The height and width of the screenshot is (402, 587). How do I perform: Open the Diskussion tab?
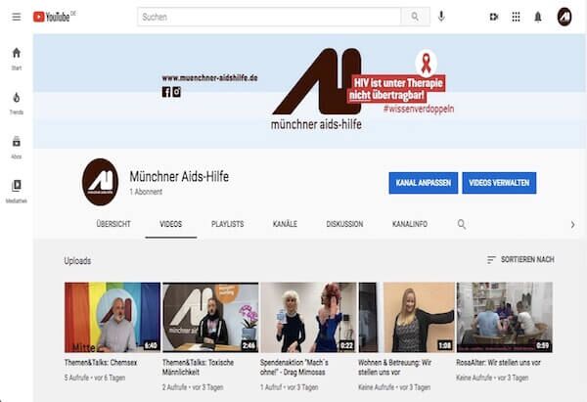coord(344,224)
